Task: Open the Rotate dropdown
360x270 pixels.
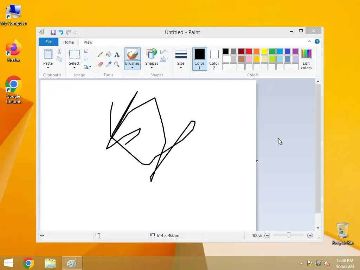Action: [87, 67]
